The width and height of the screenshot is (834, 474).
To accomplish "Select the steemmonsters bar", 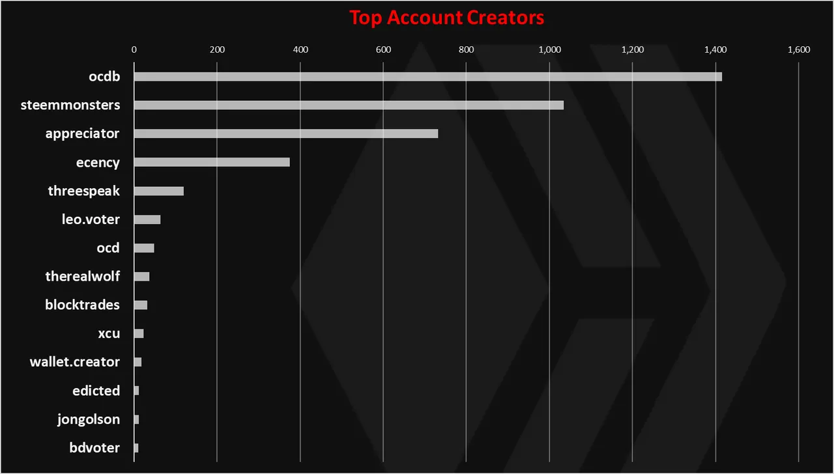I will coord(349,105).
